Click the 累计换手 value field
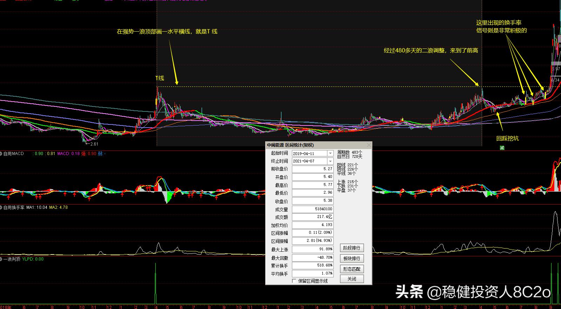This screenshot has width=561, height=309. pyautogui.click(x=312, y=266)
